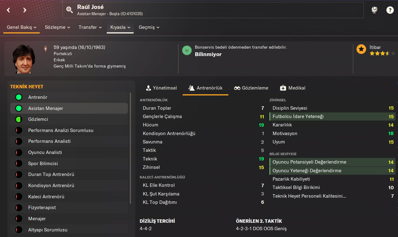Click the back navigation arrow
Image resolution: width=398 pixels, height=237 pixels.
tap(8, 10)
